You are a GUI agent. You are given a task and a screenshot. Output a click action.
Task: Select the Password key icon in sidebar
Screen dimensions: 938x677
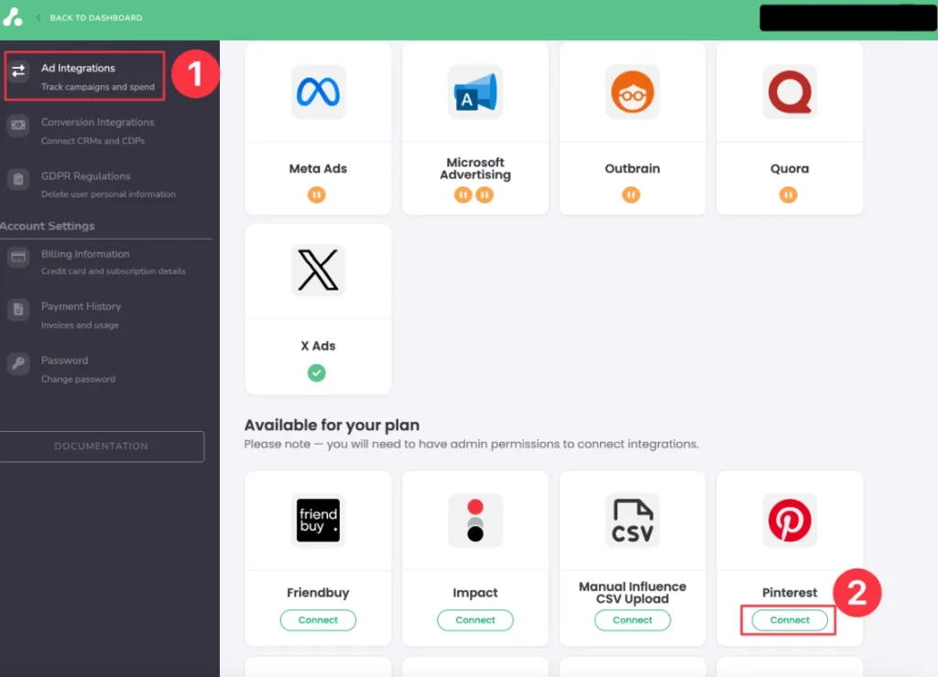coord(18,363)
